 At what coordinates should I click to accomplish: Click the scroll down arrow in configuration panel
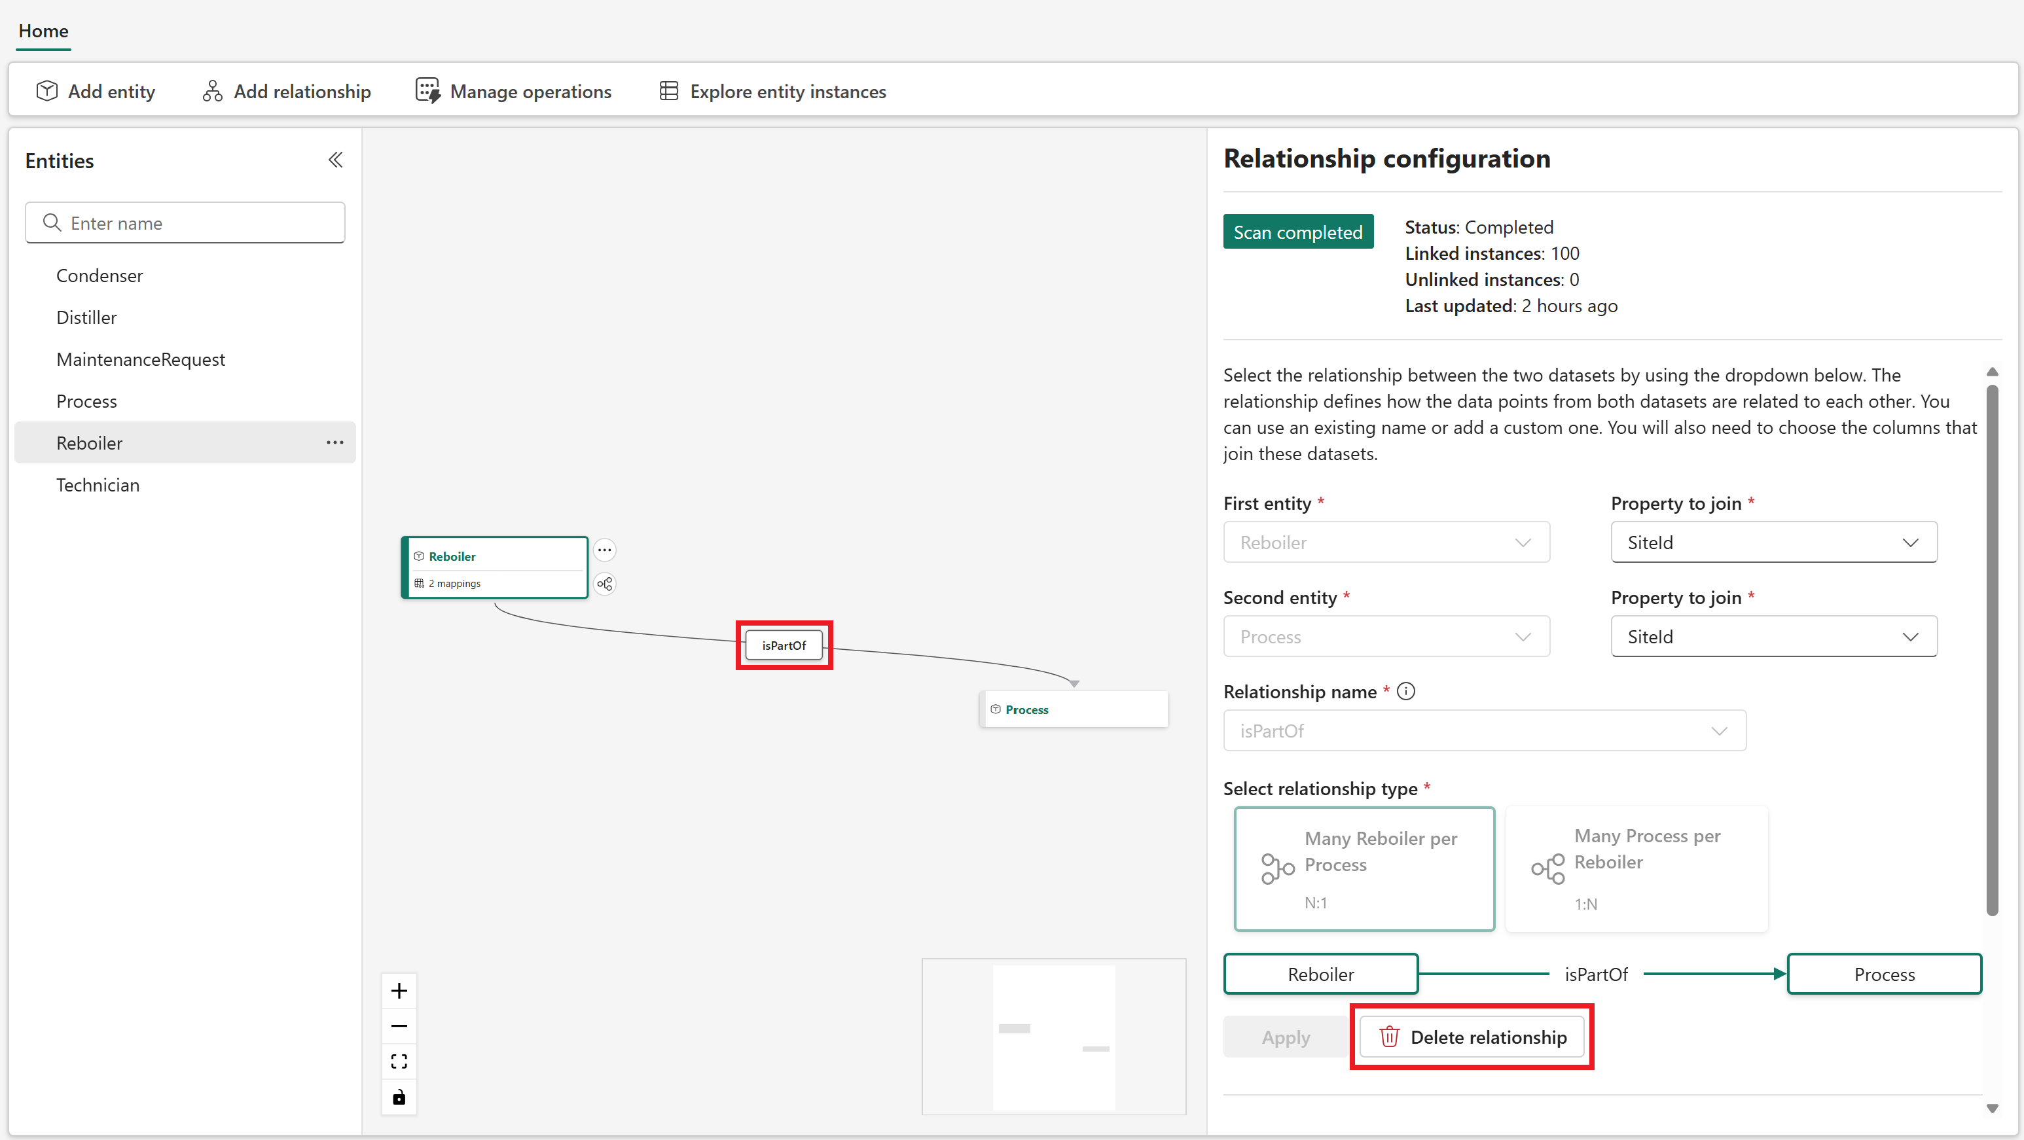(1992, 1109)
